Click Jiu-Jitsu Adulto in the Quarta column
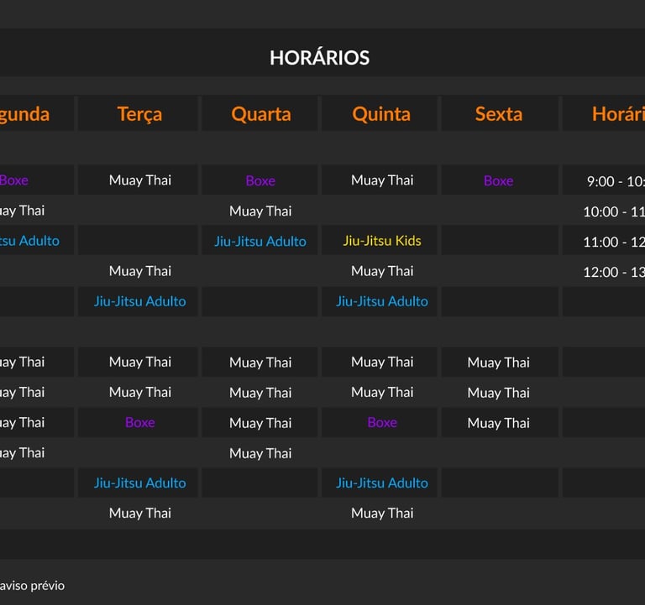This screenshot has height=605, width=645. [x=260, y=241]
